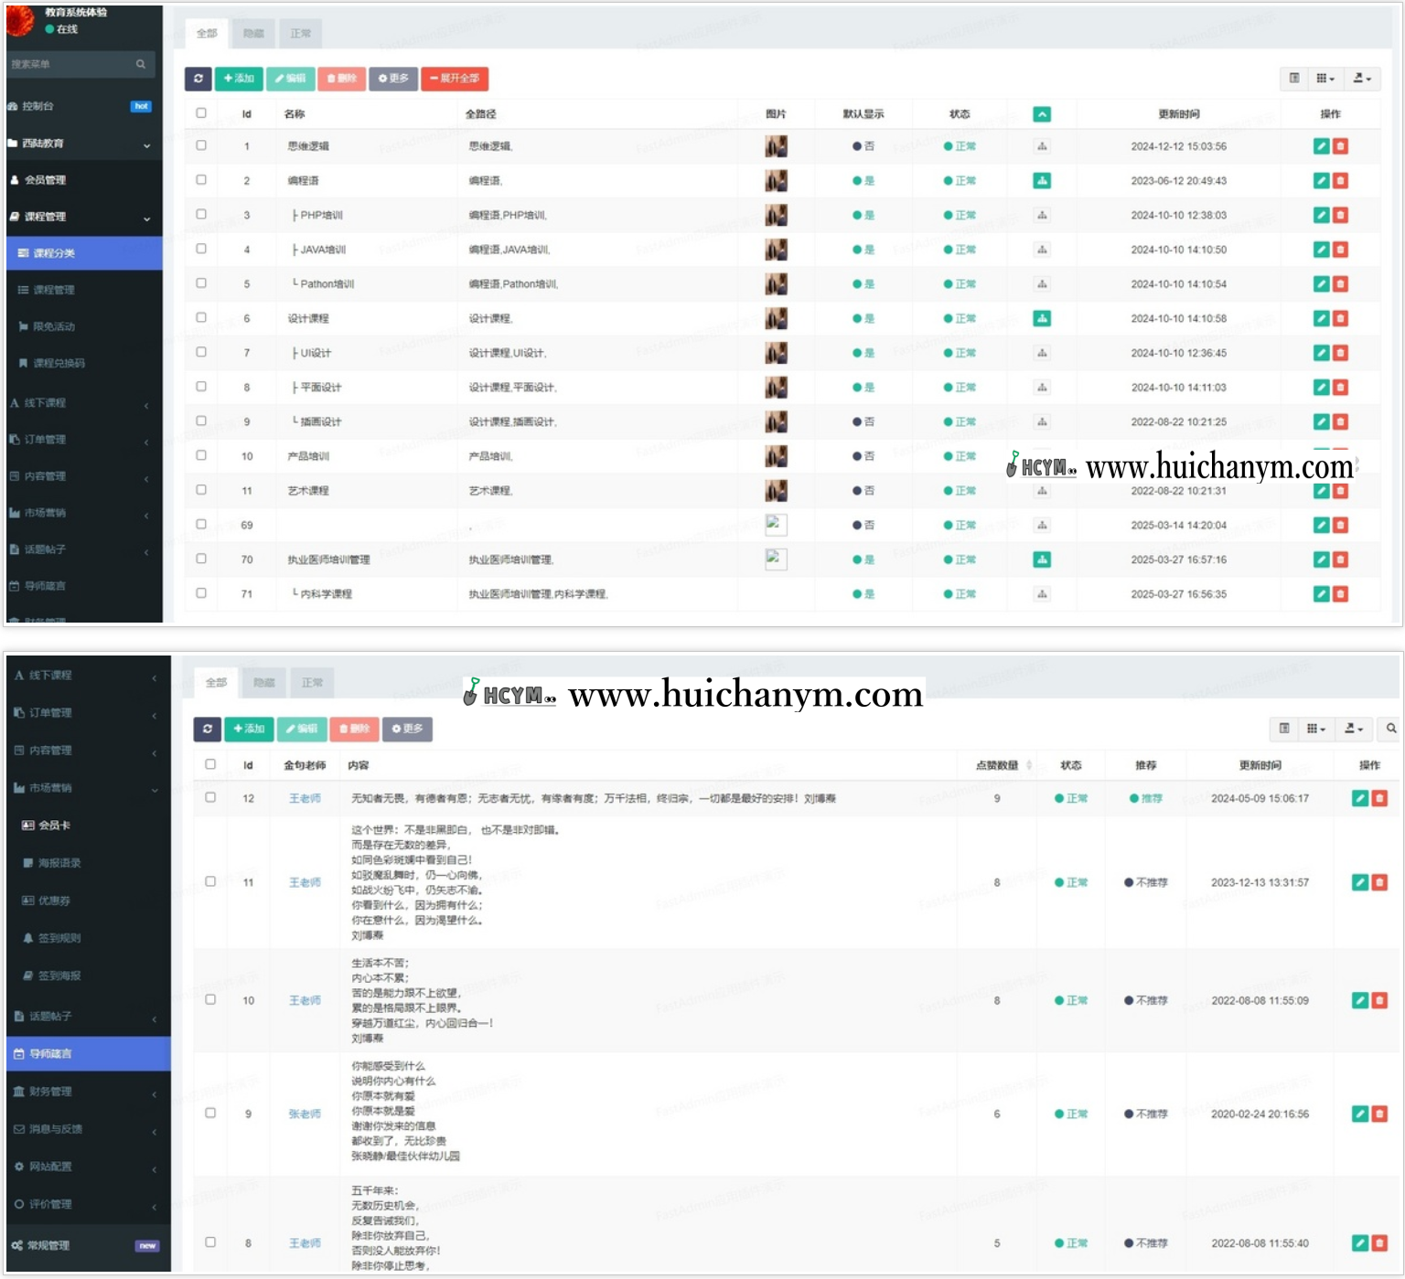Click the red 展开全部 button

tap(455, 79)
